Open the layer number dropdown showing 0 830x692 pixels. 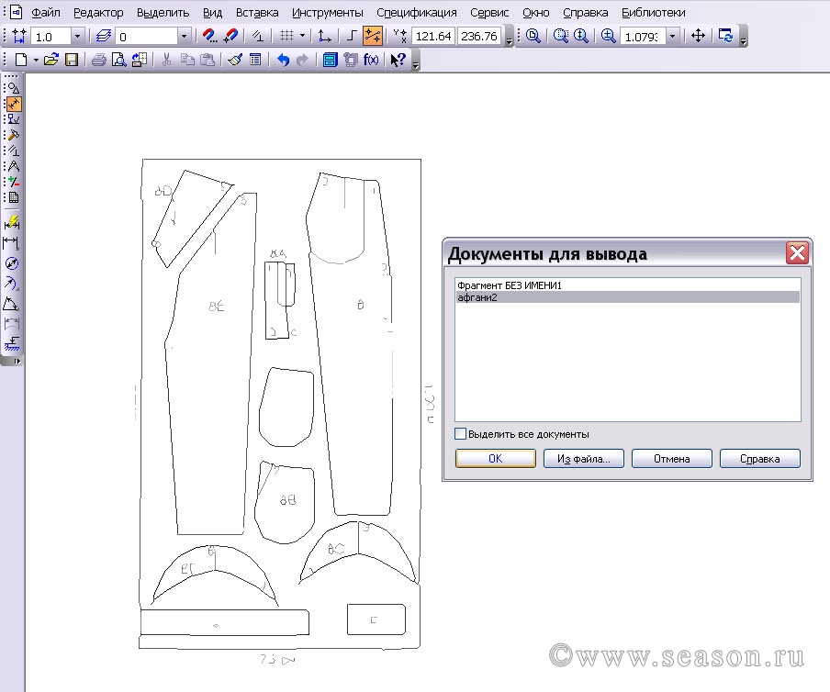point(184,36)
